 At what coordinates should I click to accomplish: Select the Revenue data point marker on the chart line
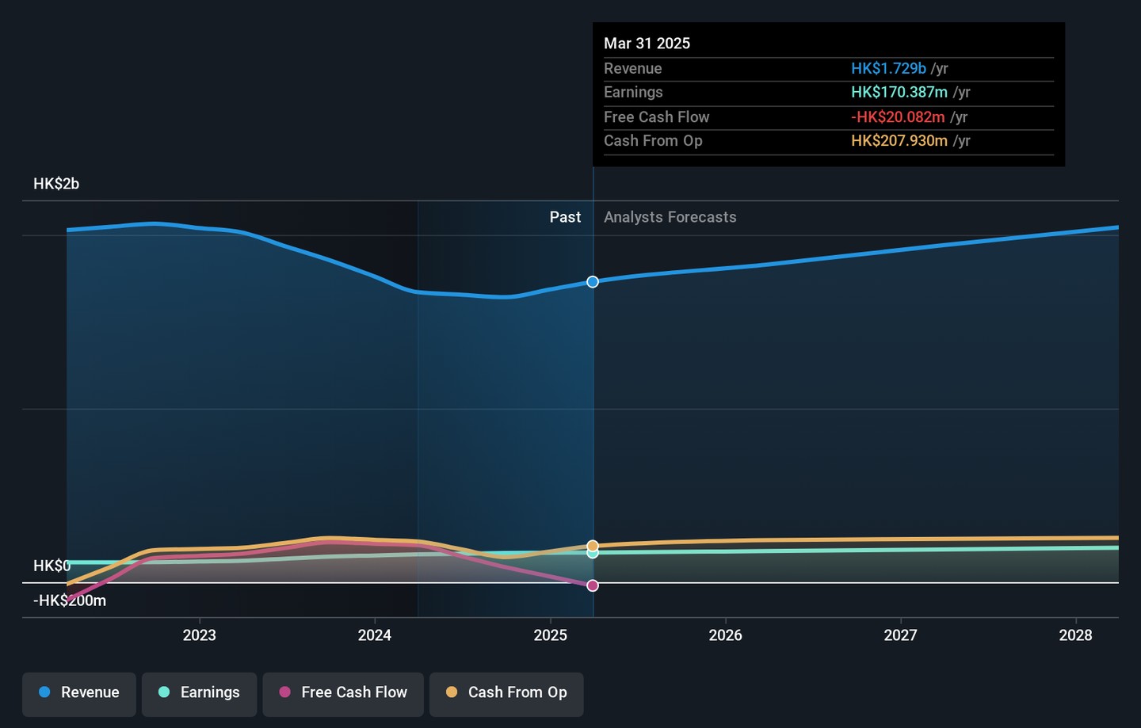click(593, 282)
